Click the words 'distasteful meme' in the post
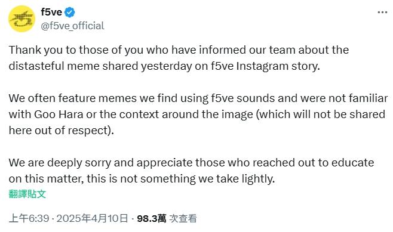 48,66
